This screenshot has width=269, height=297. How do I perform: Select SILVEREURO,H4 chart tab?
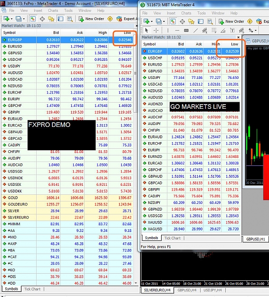point(157,290)
